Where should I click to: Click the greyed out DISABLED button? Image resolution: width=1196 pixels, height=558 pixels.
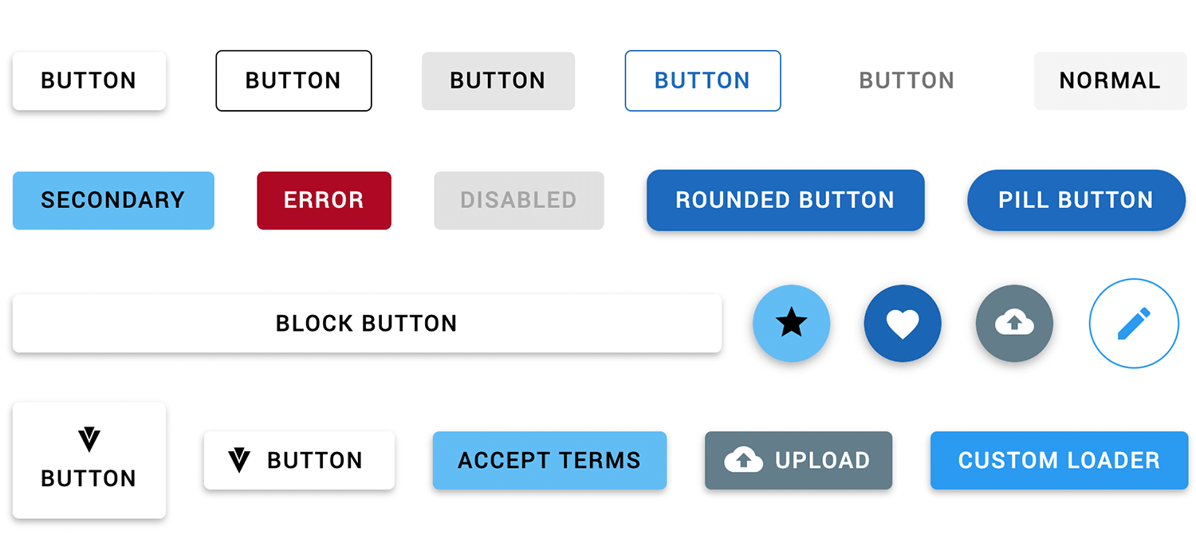(x=518, y=200)
